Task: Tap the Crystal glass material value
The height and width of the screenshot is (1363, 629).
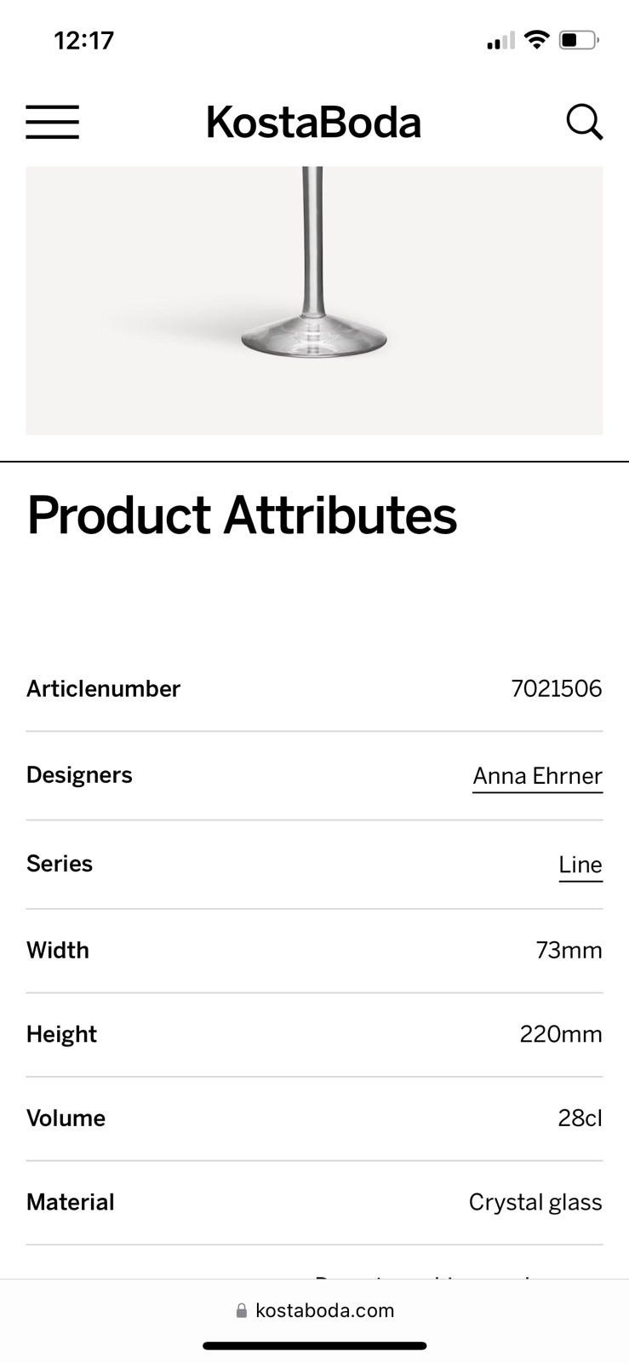Action: (x=535, y=1202)
